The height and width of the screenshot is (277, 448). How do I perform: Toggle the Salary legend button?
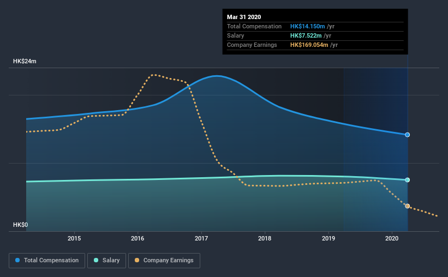[106, 261]
